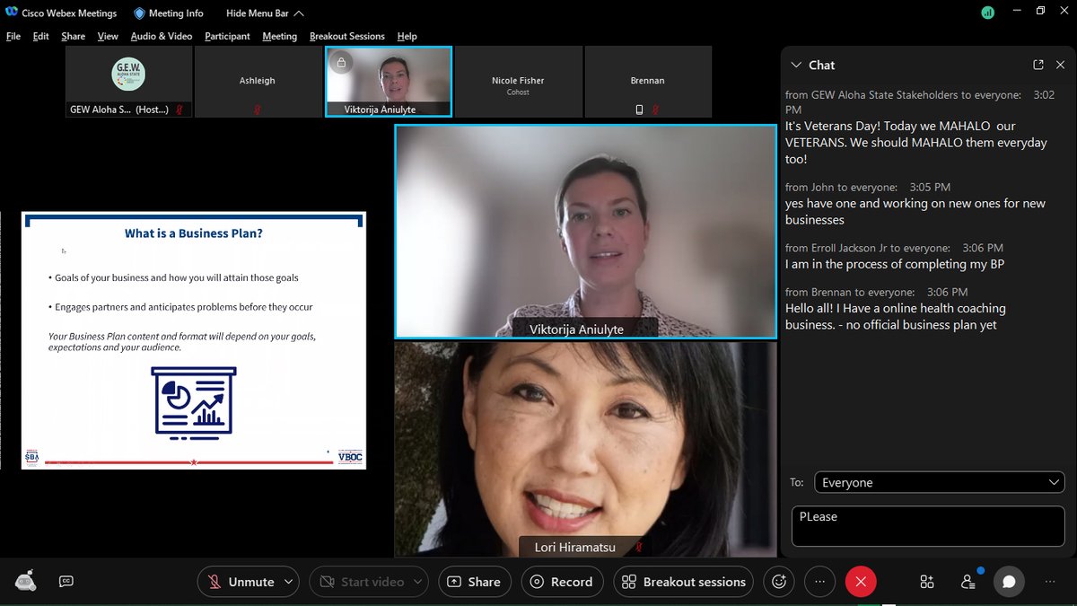
Task: Select GEW Aloha State host thumbnail
Action: (129, 82)
